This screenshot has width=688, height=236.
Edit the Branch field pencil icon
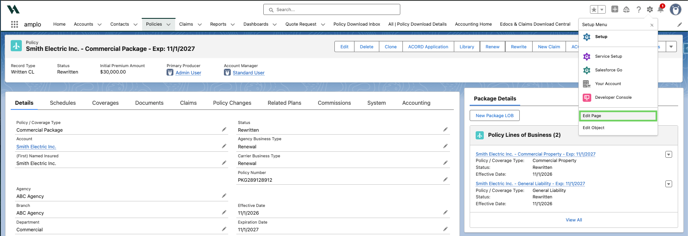pyautogui.click(x=224, y=212)
